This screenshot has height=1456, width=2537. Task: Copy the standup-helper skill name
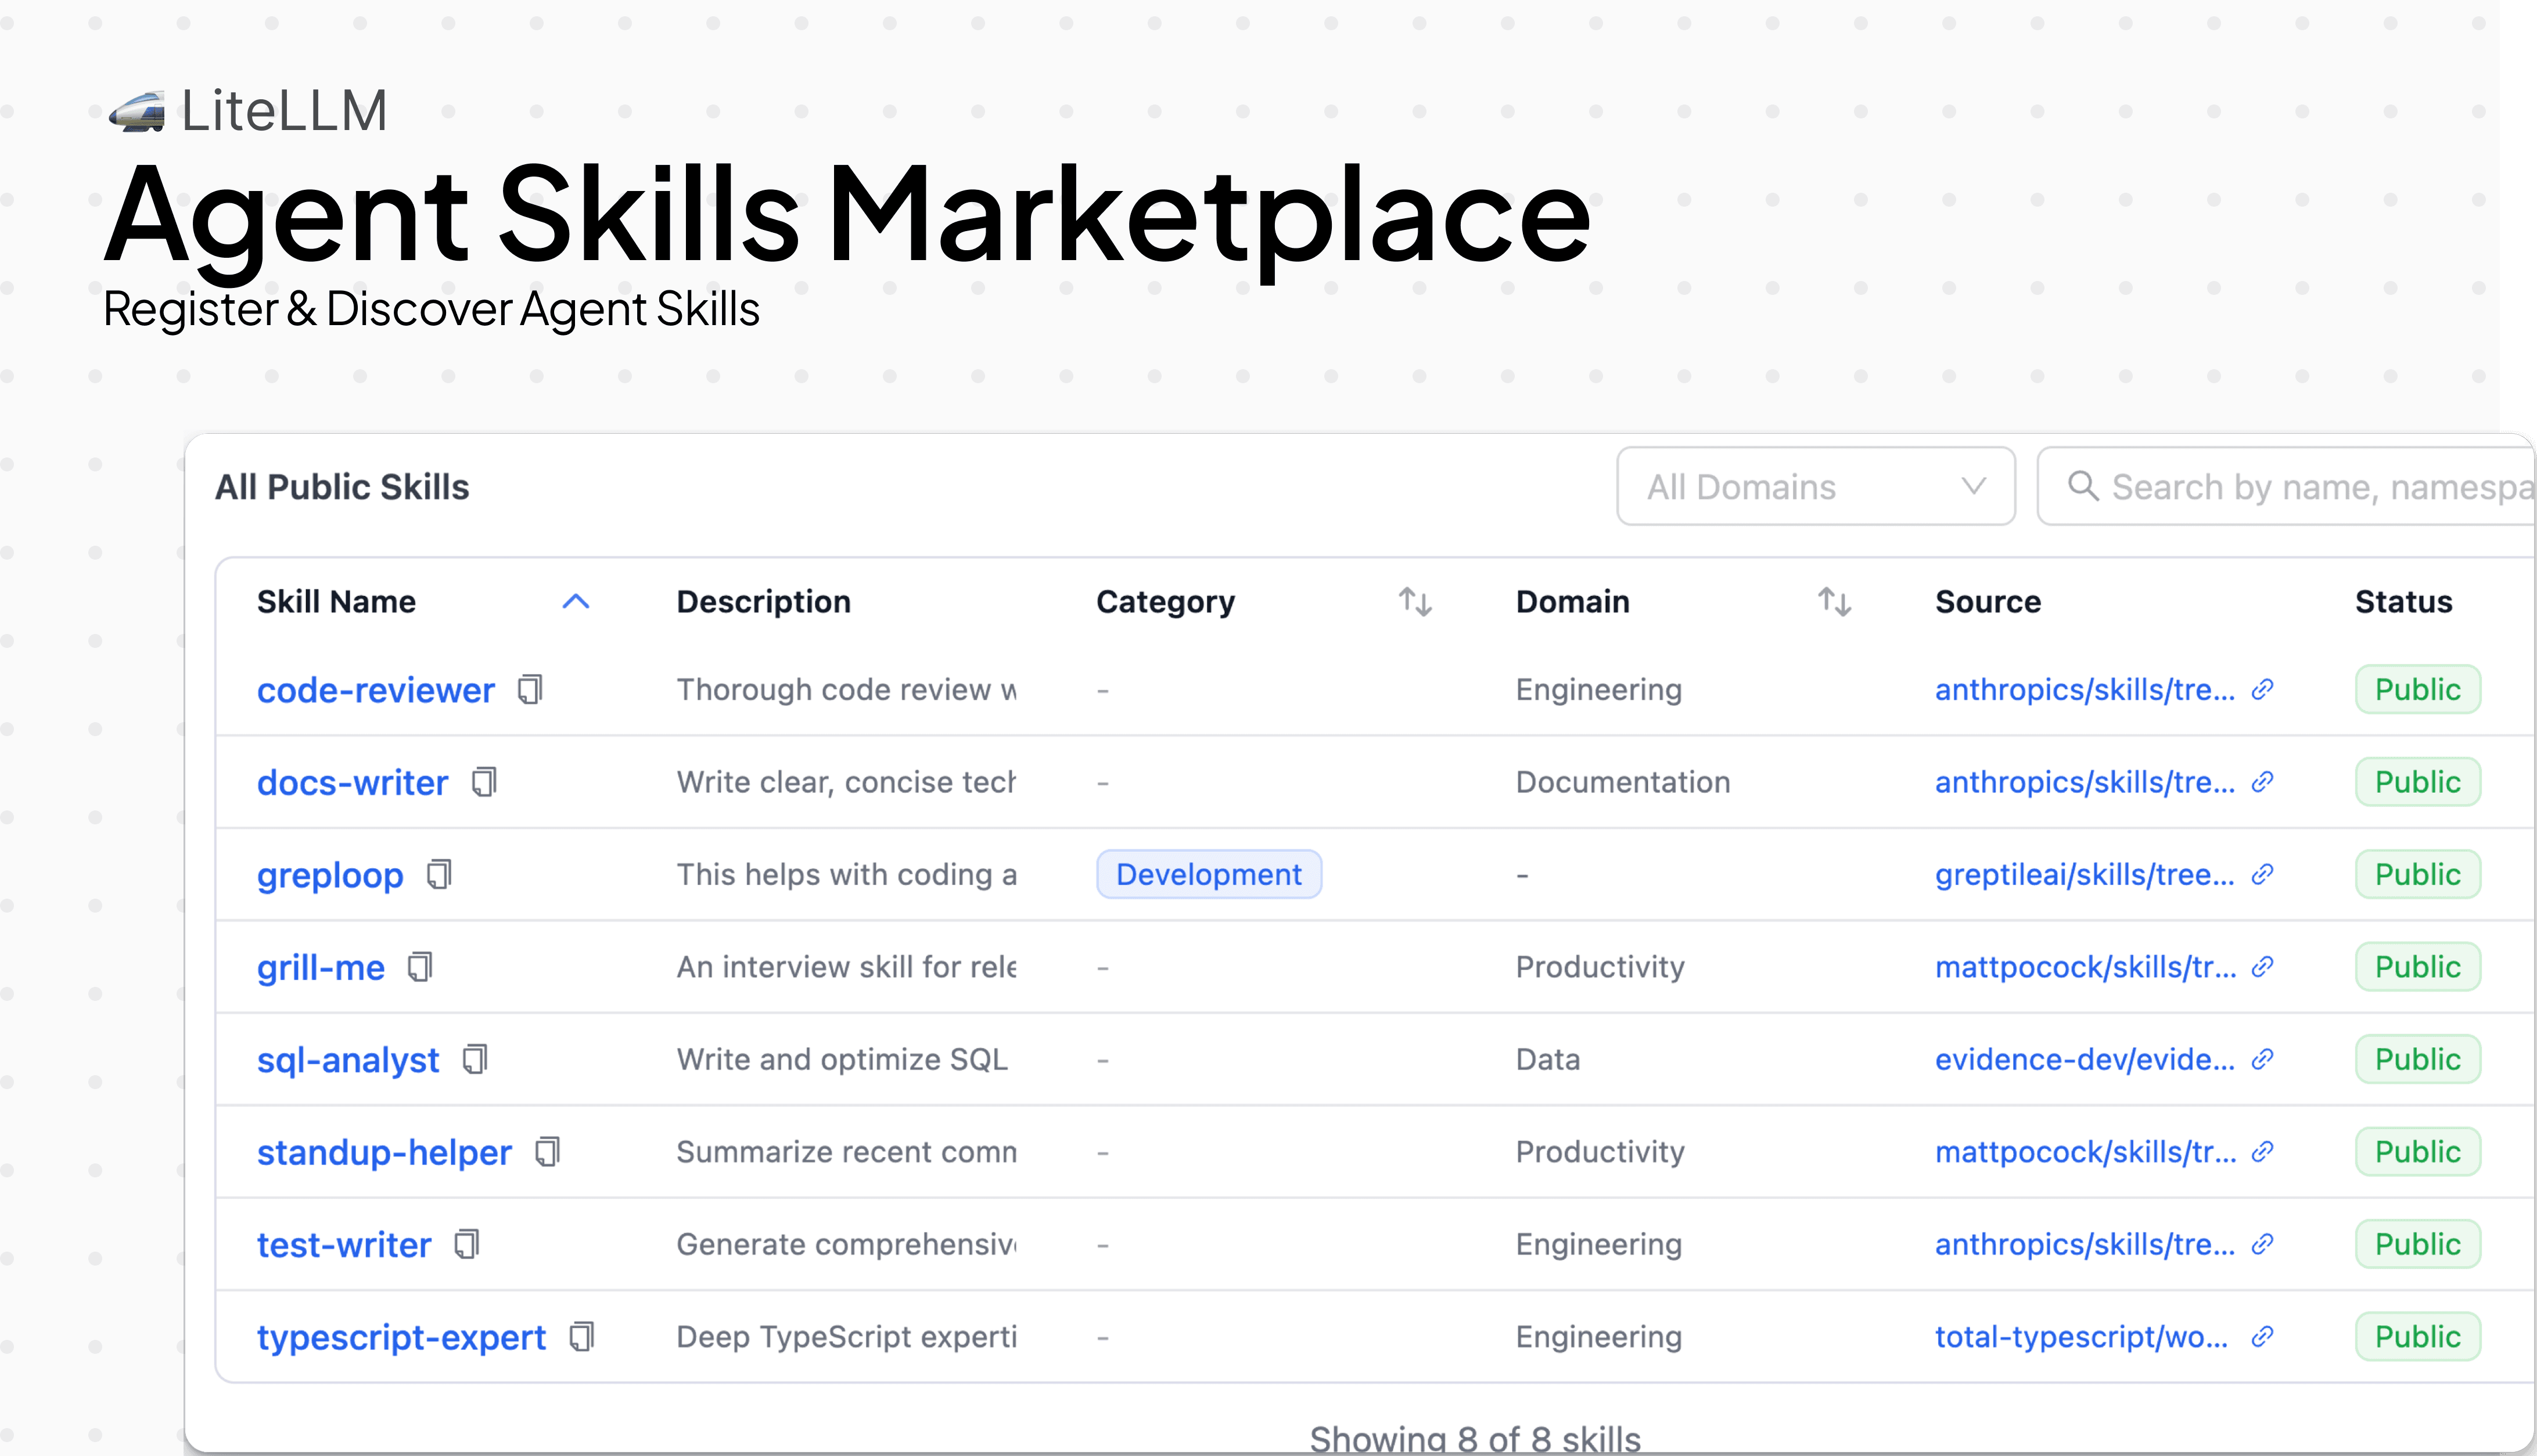tap(546, 1152)
